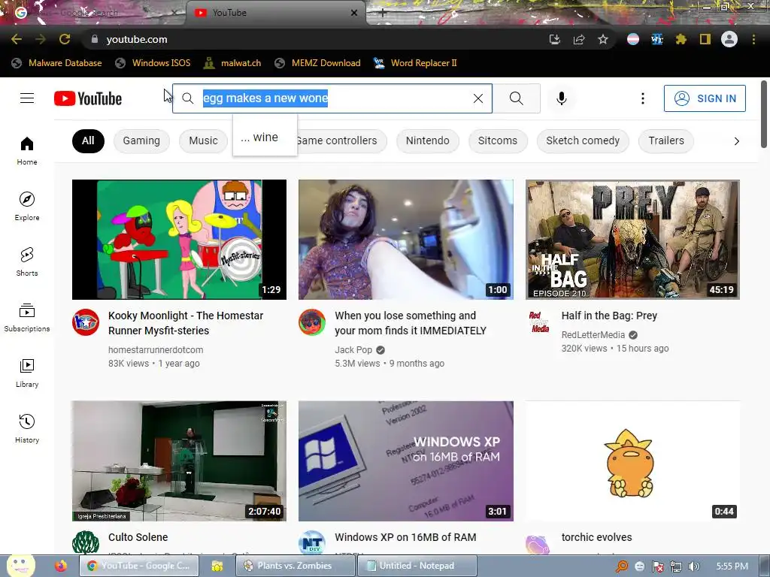Select the Sketch comedy filter chip
This screenshot has width=770, height=577.
click(x=583, y=140)
